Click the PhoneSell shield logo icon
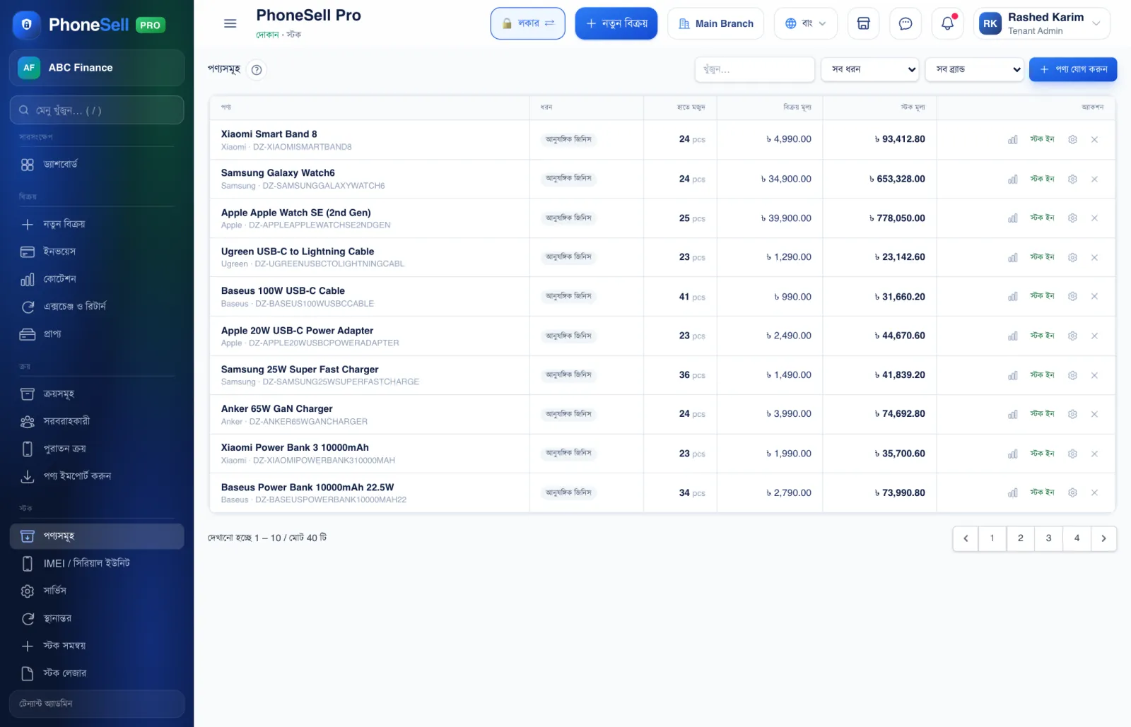The height and width of the screenshot is (727, 1131). 27,25
